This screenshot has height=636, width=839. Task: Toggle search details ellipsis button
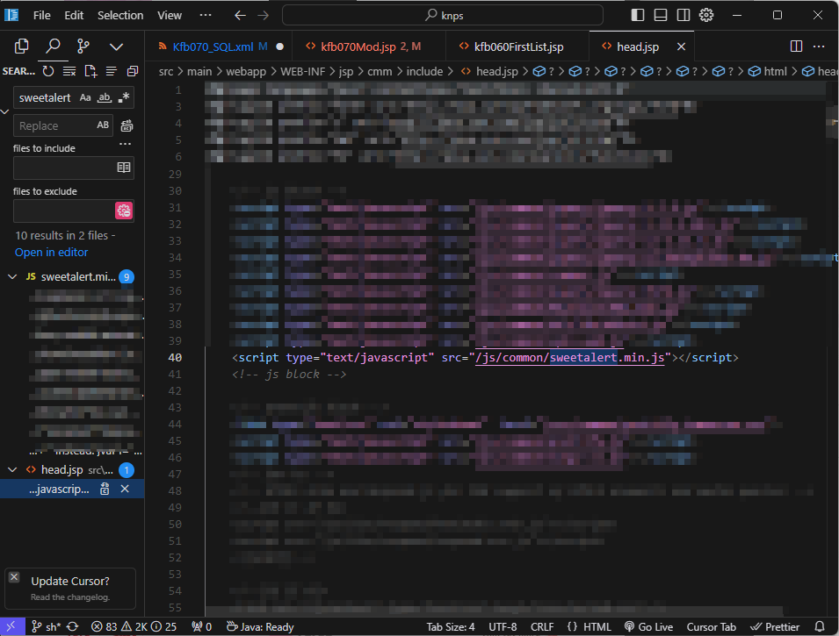click(x=126, y=144)
